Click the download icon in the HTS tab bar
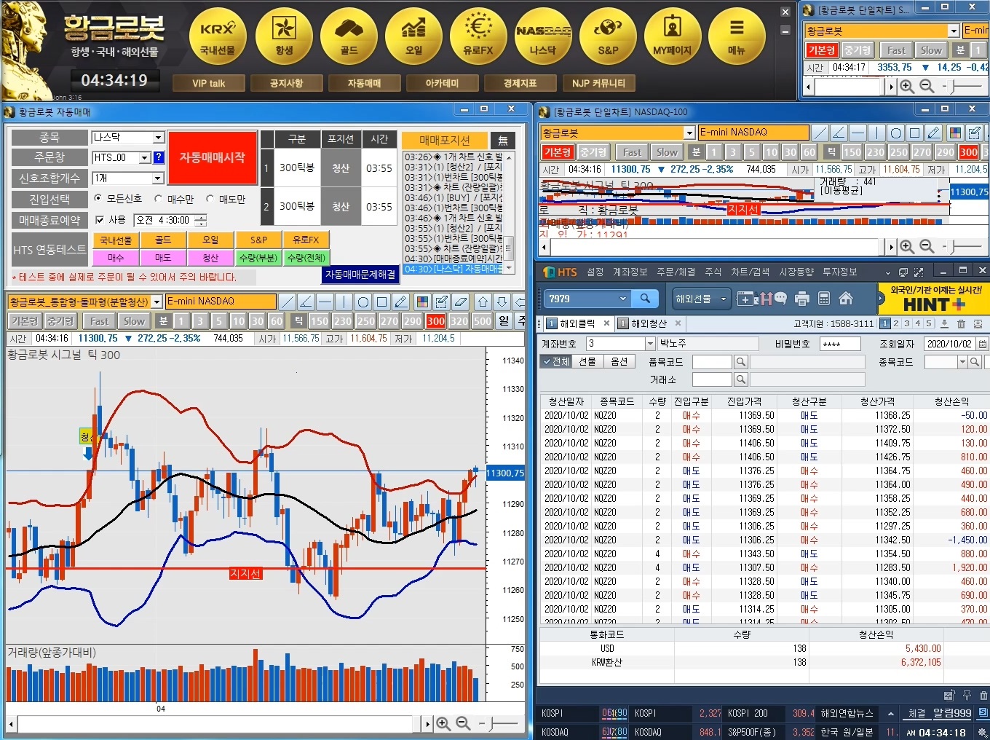Screen dimensions: 990x740 pos(944,323)
